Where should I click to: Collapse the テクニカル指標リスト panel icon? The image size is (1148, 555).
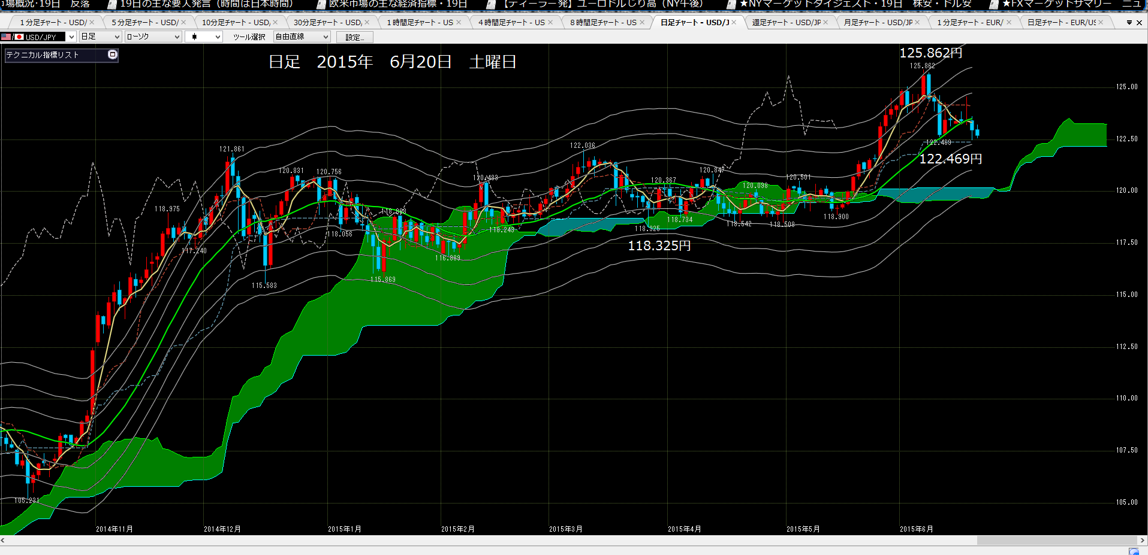(112, 54)
